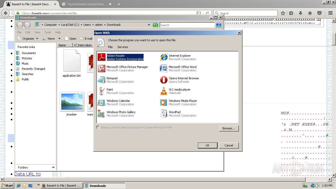Click Explorer Search input field
This screenshot has width=336, height=189.
tap(187, 25)
